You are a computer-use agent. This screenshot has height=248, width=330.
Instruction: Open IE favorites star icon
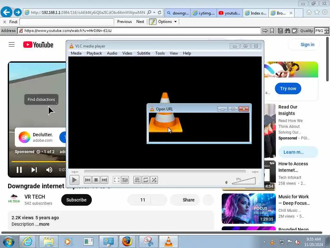click(317, 13)
